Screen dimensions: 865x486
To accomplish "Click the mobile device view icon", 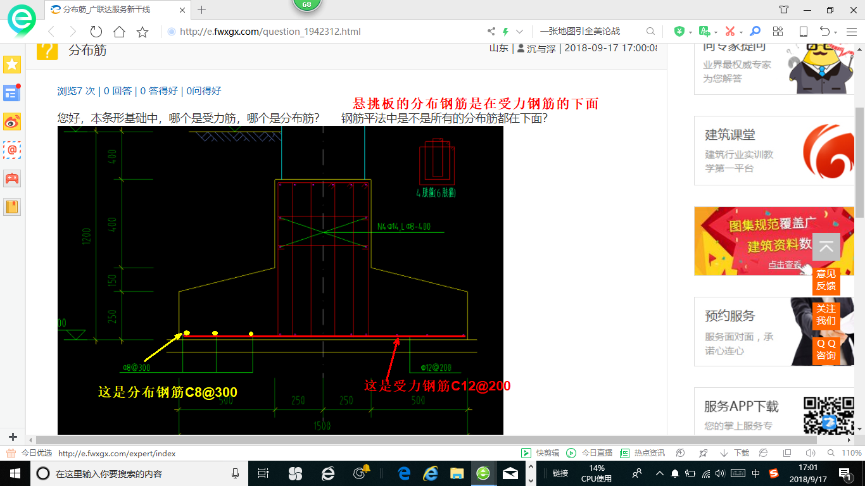I will [x=803, y=31].
